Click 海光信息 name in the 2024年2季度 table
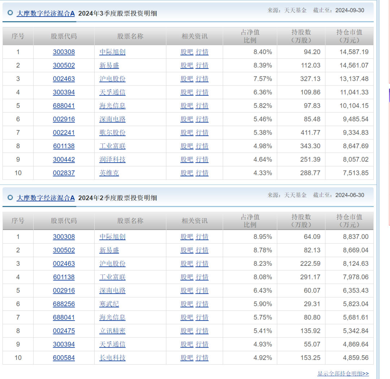This screenshot has height=379, width=390. 112,317
